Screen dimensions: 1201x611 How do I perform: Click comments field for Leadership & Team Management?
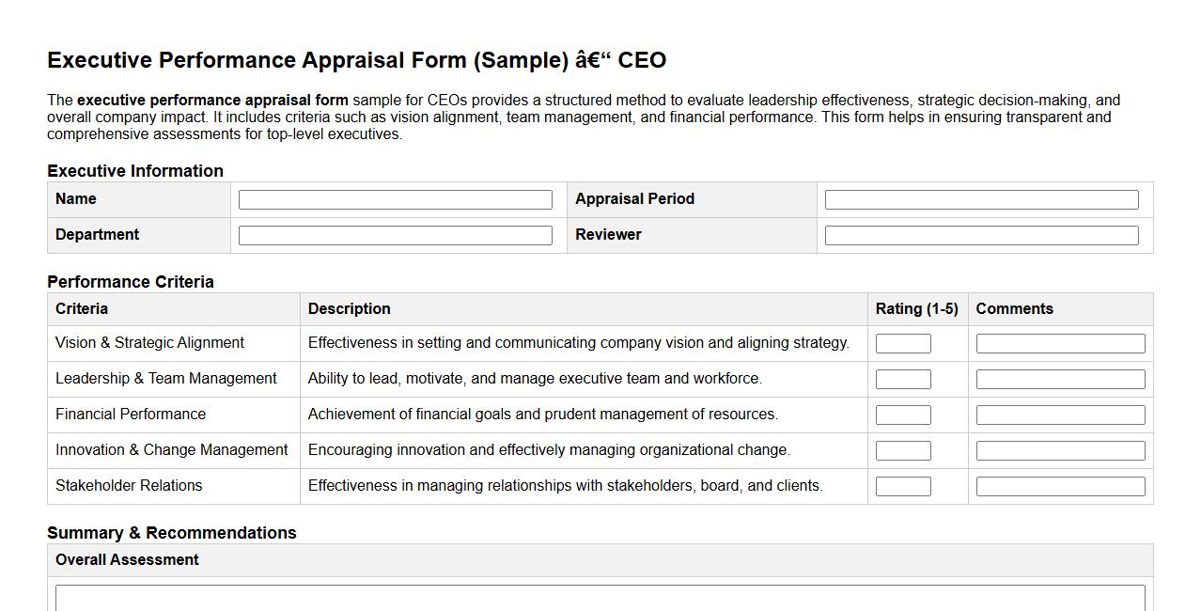click(x=1061, y=378)
